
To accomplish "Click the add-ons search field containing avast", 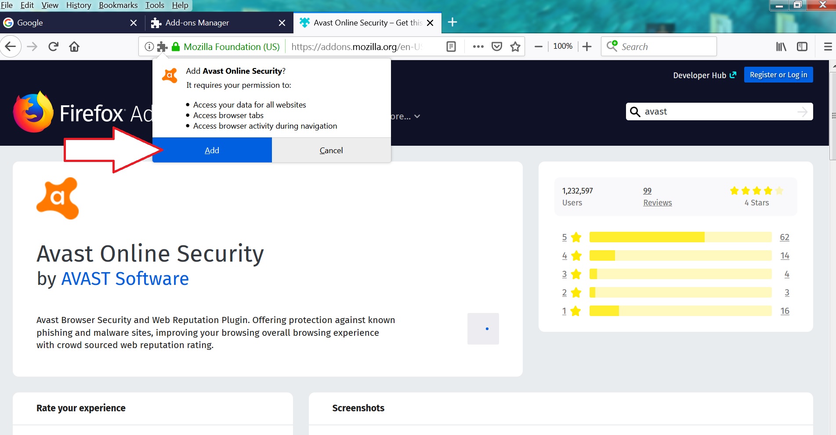I will pyautogui.click(x=720, y=111).
